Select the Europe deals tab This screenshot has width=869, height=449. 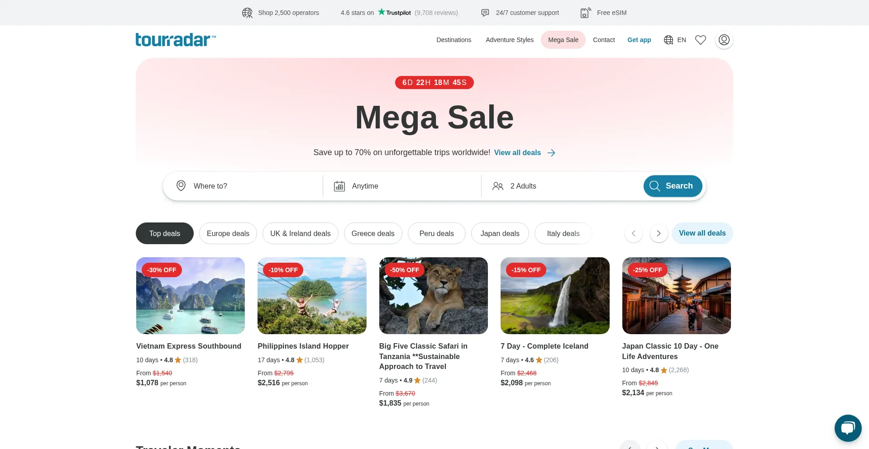(x=228, y=233)
